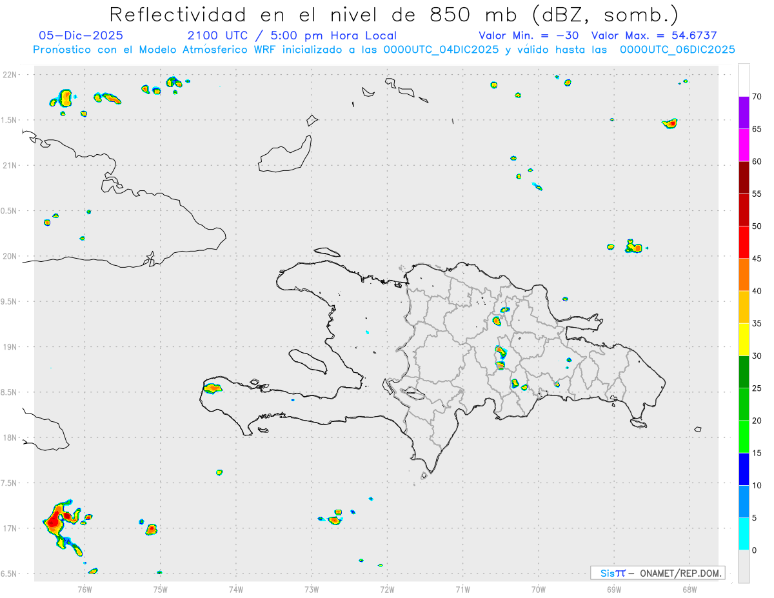Select the dark red 50–55 dBZ band
Image resolution: width=774 pixels, height=598 pixels.
(x=744, y=210)
